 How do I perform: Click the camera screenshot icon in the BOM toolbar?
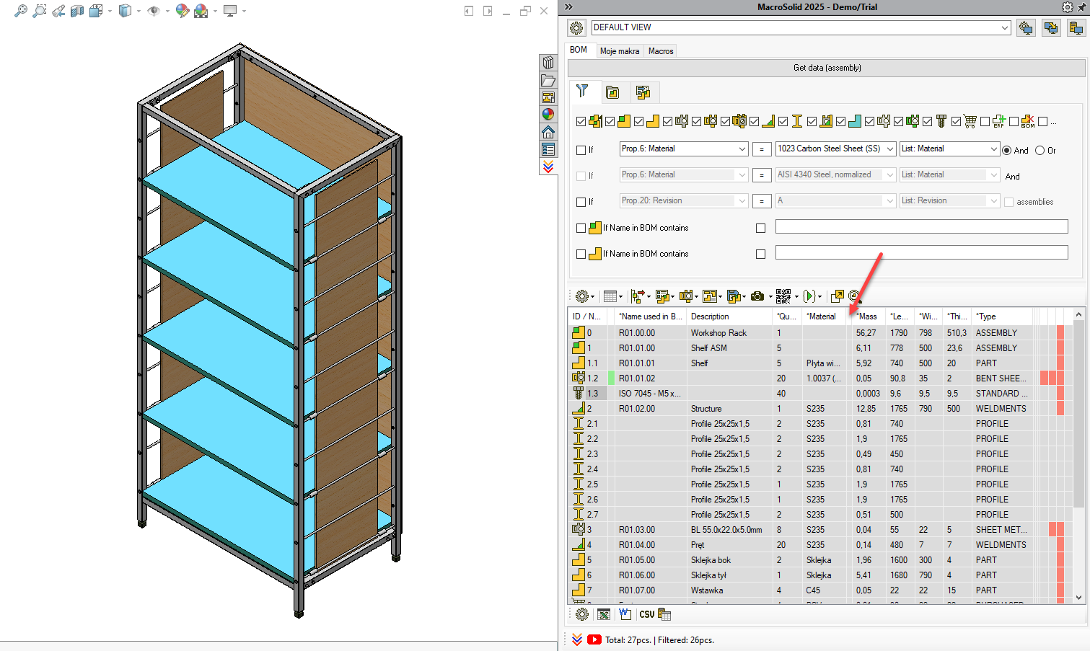click(x=757, y=296)
